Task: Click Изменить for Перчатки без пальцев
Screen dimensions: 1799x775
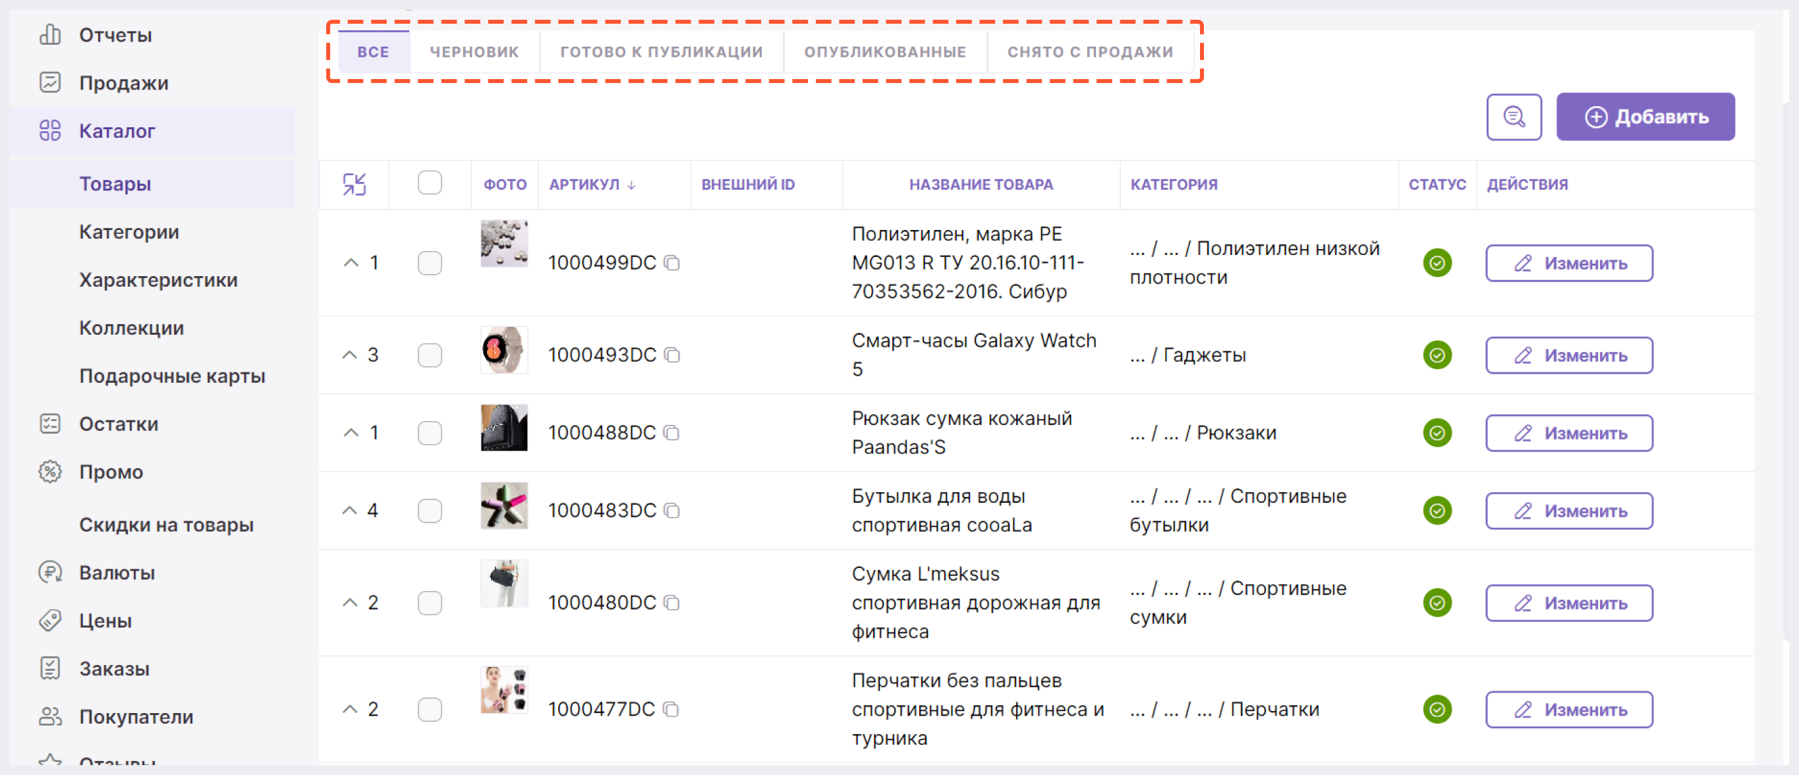Action: click(x=1569, y=709)
